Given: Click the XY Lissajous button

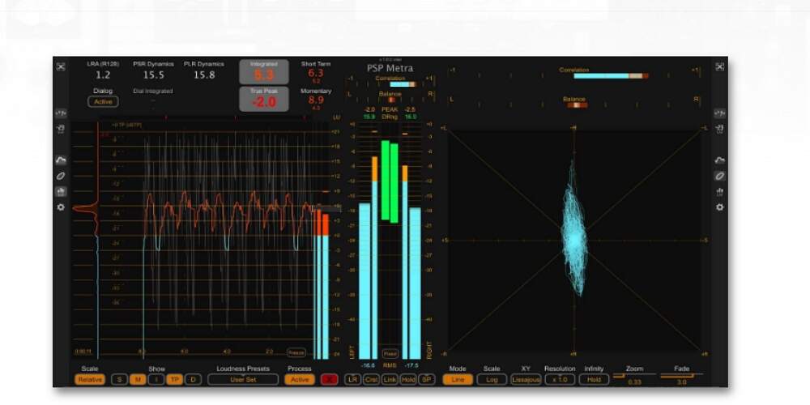Looking at the screenshot, I should coord(526,380).
